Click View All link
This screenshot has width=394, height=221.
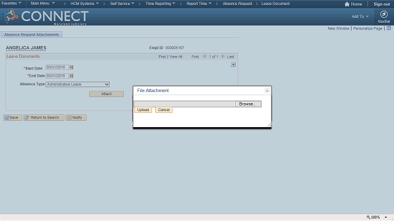tap(175, 56)
